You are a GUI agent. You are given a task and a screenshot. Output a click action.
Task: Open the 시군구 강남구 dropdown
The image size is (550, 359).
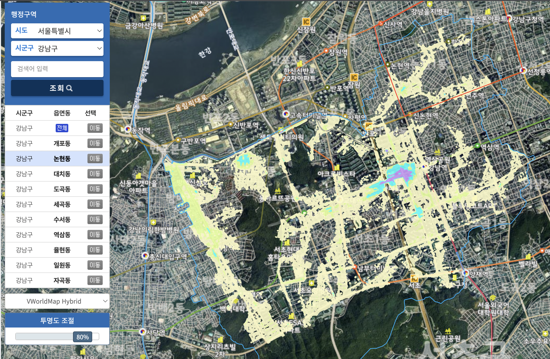click(x=57, y=48)
